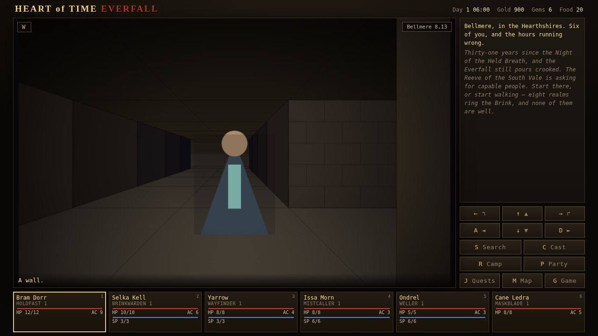The height and width of the screenshot is (336, 598).
Task: Select Cane Ledra's character card
Action: [x=539, y=312]
